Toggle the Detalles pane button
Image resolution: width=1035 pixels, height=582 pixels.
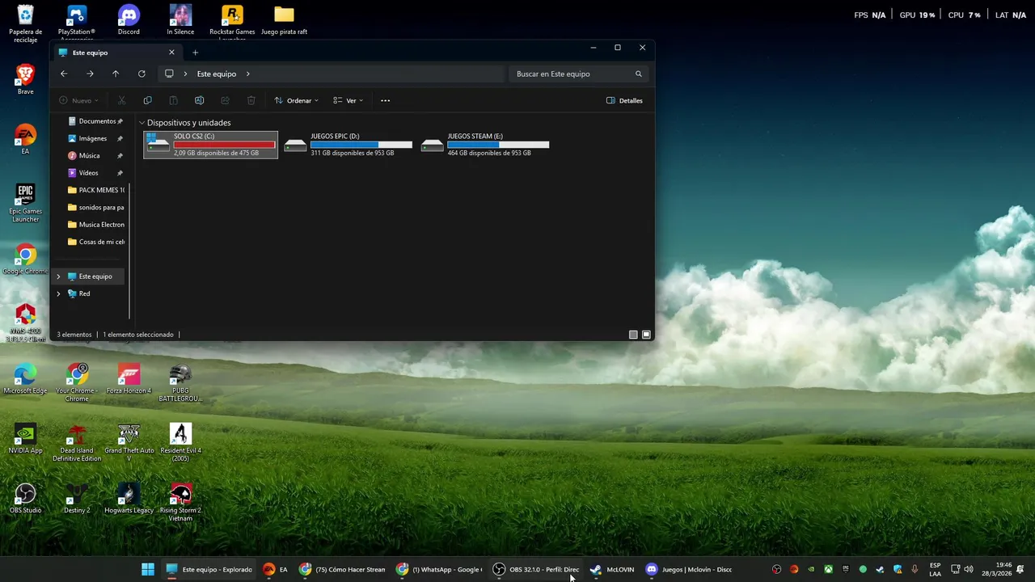(624, 100)
